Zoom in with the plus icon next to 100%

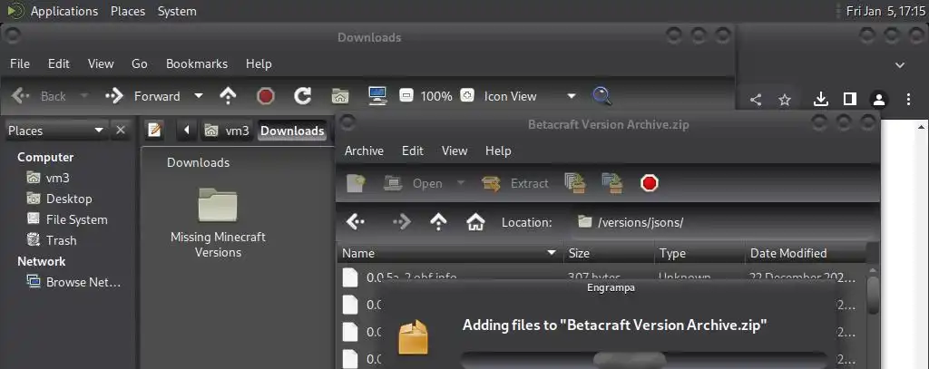coord(467,95)
